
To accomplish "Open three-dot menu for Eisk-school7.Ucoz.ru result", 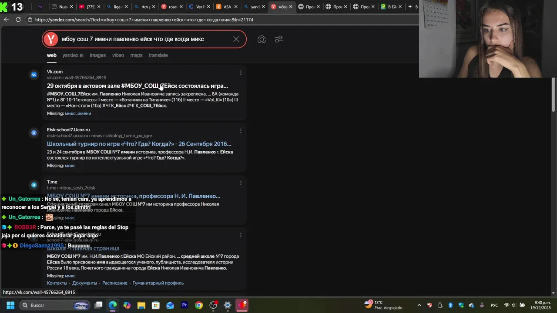I will point(241,131).
